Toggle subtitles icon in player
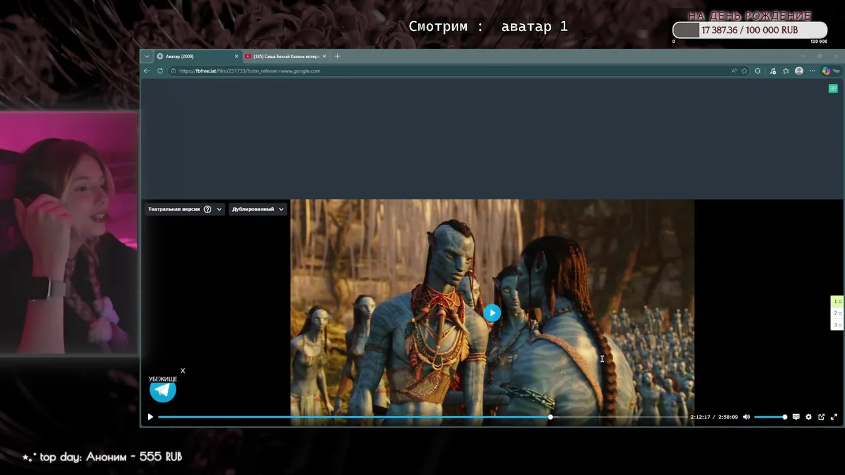This screenshot has width=845, height=475. pos(796,417)
